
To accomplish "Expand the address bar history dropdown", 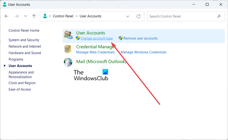I will point(128,16).
